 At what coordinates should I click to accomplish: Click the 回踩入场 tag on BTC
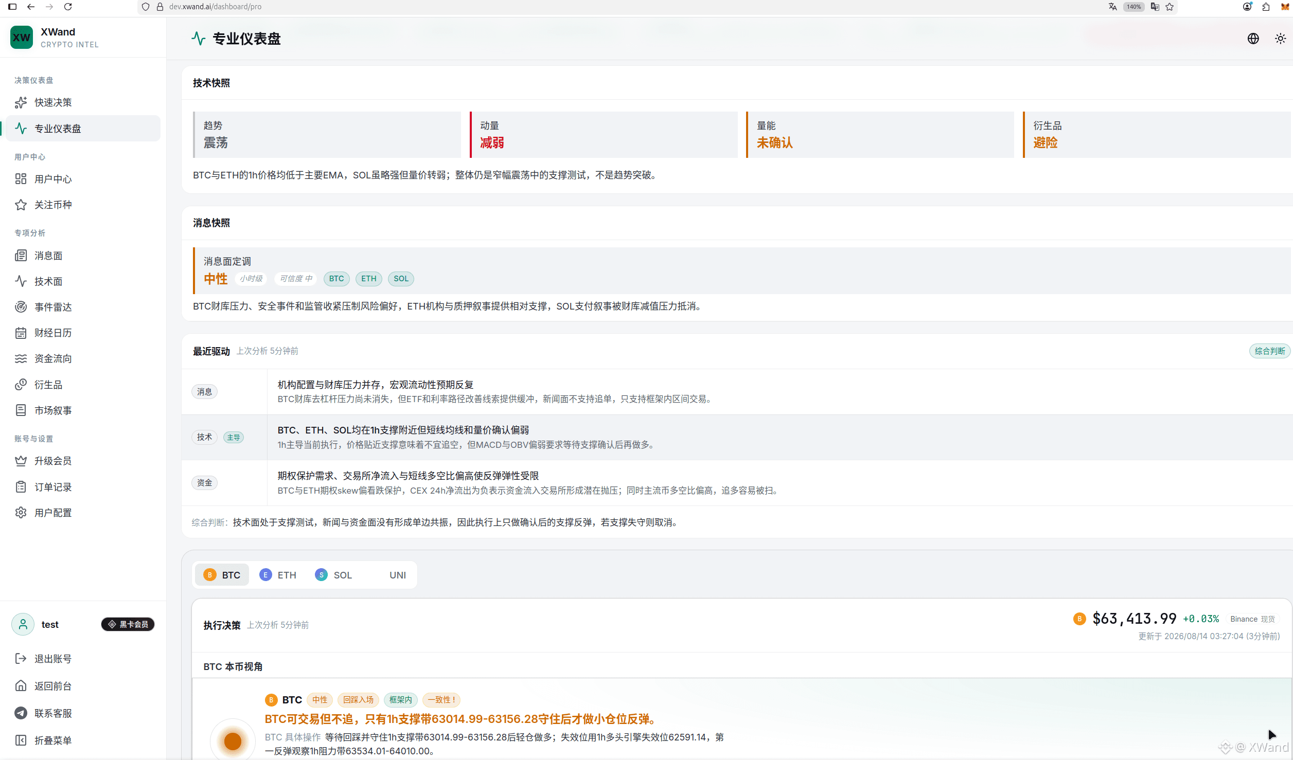tap(359, 700)
